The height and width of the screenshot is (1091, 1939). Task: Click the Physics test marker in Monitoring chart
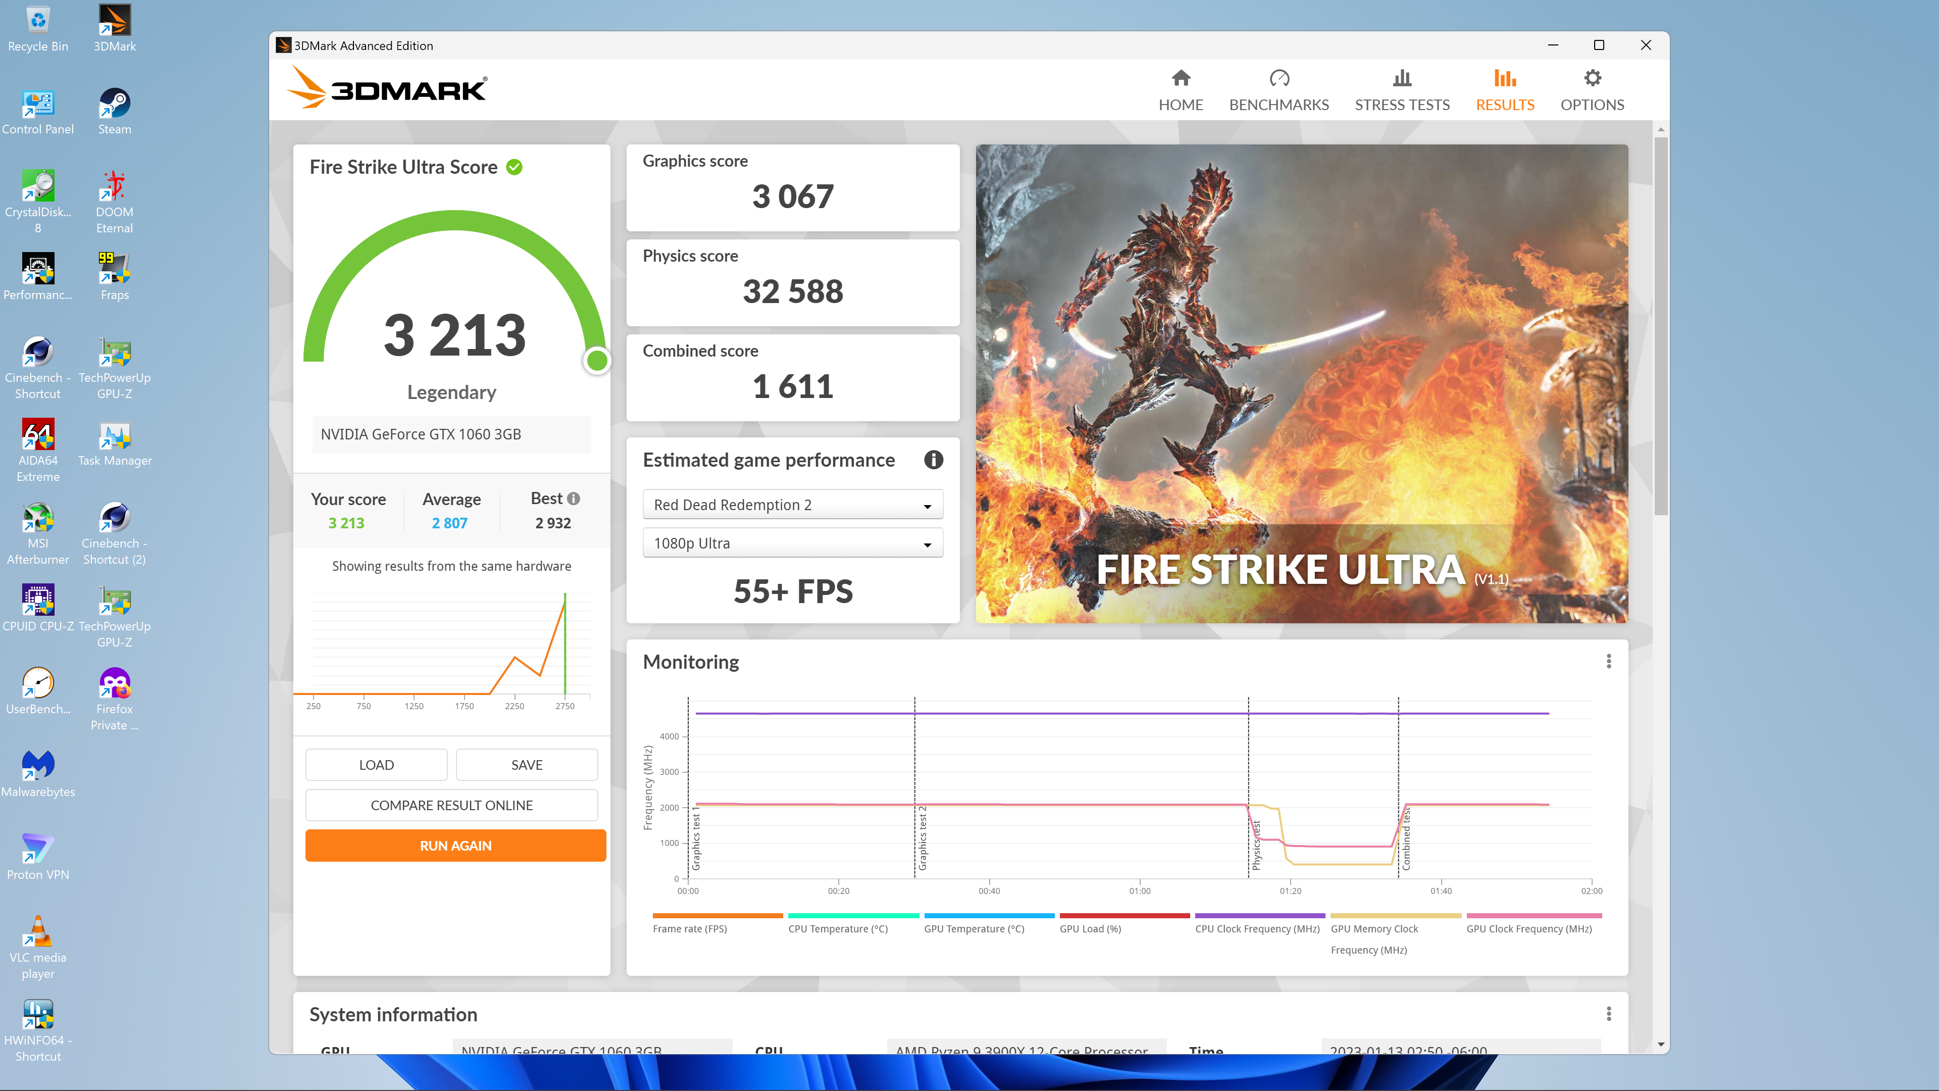coord(1255,845)
